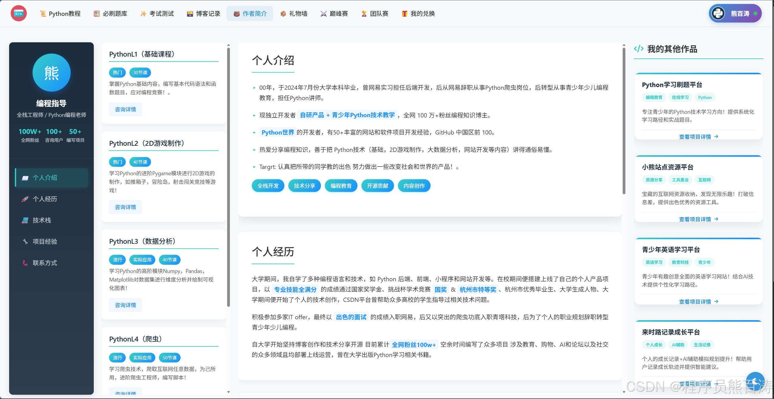Click the rocket icon beside 个人经历
Viewport: 774px width, 399px height.
[25, 199]
